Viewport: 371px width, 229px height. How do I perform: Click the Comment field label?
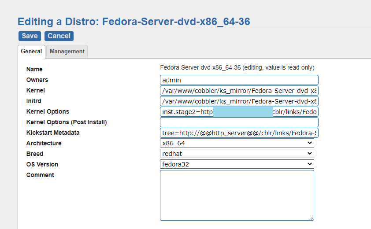(x=40, y=175)
